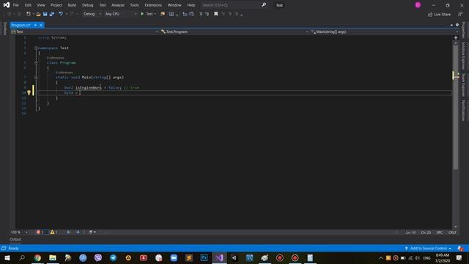Open the Edit menu
Viewport: 469px width, 264px height.
point(28,5)
